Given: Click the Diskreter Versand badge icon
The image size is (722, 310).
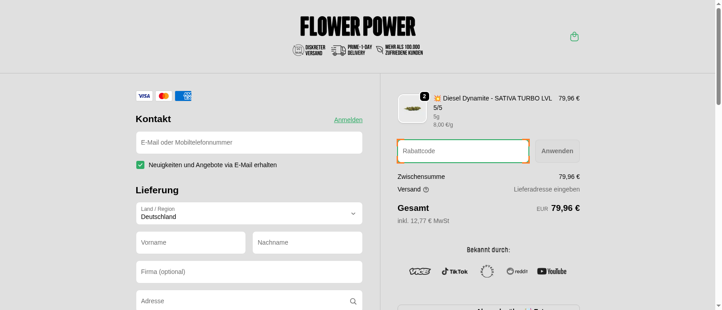Looking at the screenshot, I should pyautogui.click(x=298, y=50).
